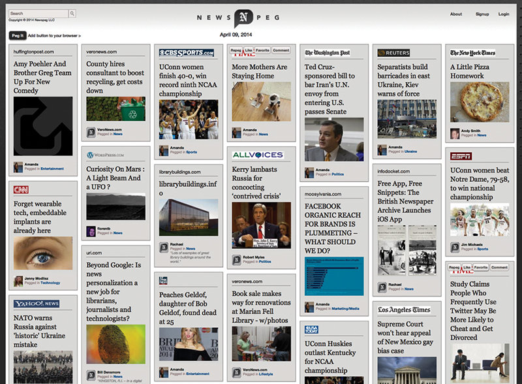Click Rachael's avatar on librarybuildings card
Image resolution: width=522 pixels, height=384 pixels.
click(164, 247)
